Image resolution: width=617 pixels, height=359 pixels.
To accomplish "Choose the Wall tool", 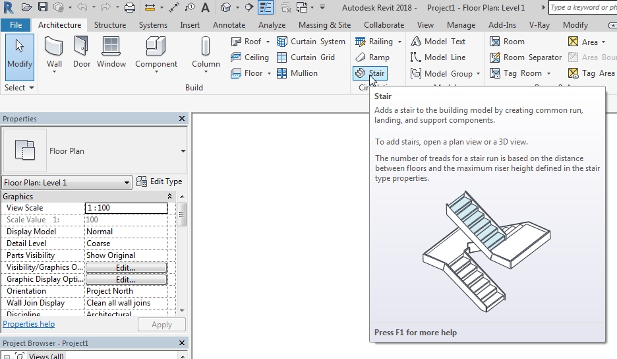I will click(x=54, y=52).
